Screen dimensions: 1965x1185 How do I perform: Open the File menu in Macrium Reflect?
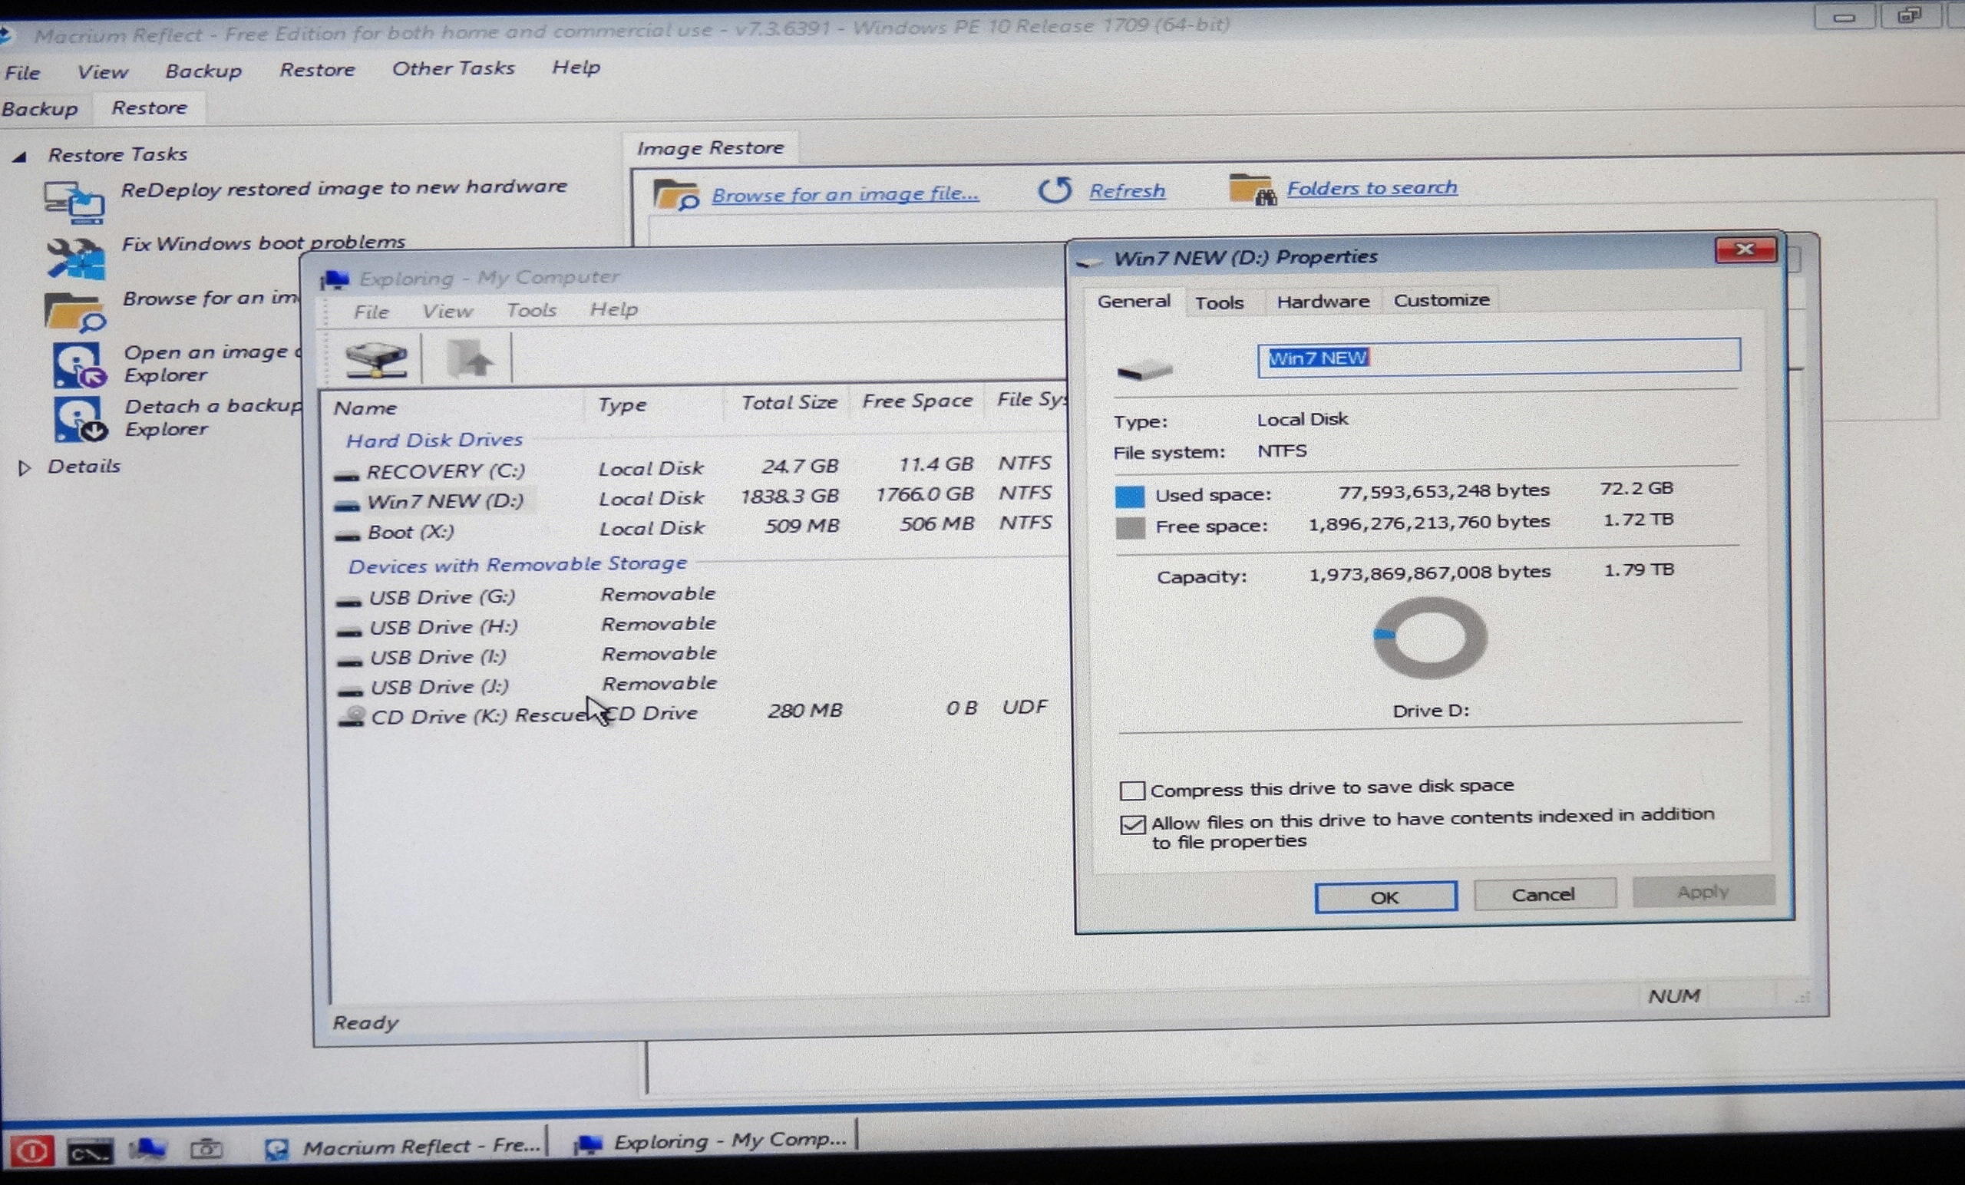[22, 73]
